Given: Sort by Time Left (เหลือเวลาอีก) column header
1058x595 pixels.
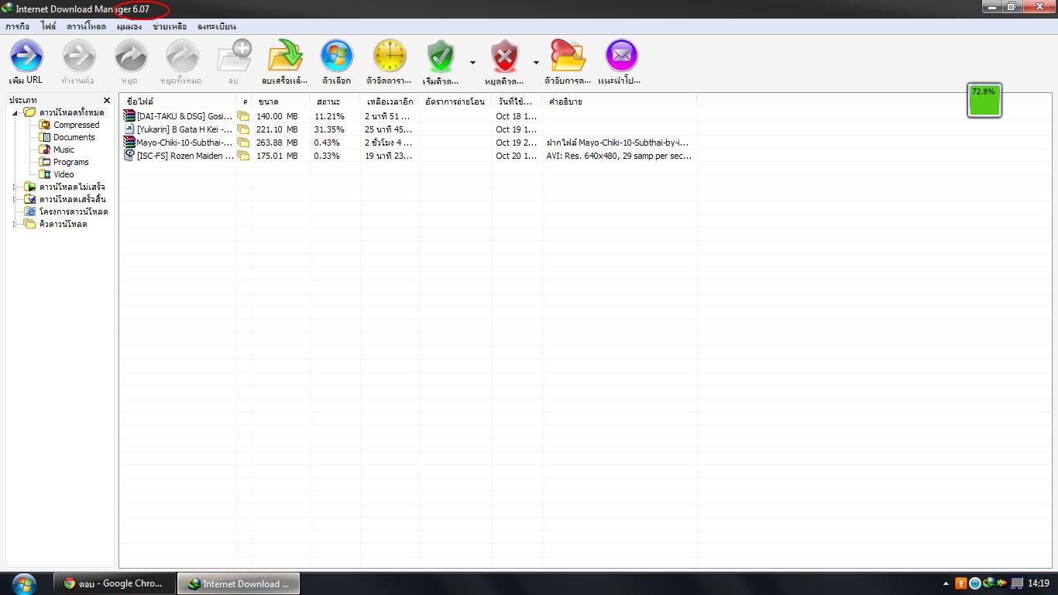Looking at the screenshot, I should click(390, 101).
